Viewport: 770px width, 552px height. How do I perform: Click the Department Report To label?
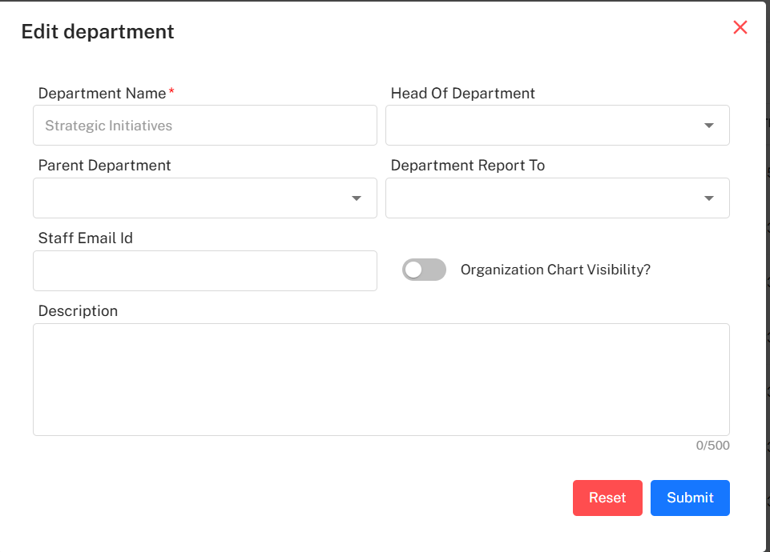pos(468,166)
